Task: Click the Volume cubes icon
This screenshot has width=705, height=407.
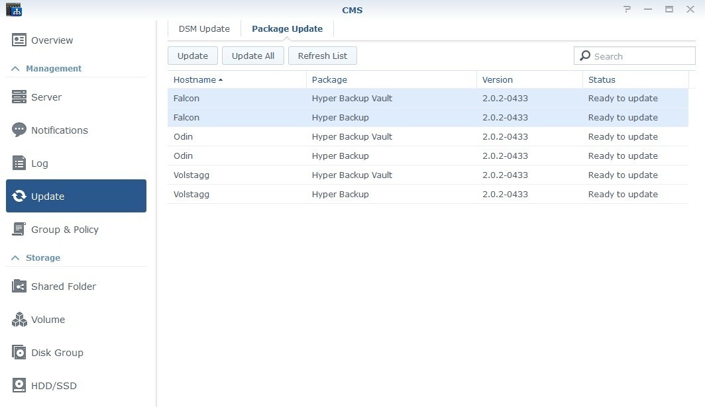Action: point(19,320)
